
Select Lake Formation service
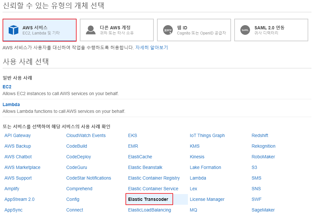(x=205, y=168)
